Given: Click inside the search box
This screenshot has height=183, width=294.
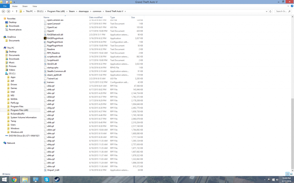Looking at the screenshot, I should (282, 12).
